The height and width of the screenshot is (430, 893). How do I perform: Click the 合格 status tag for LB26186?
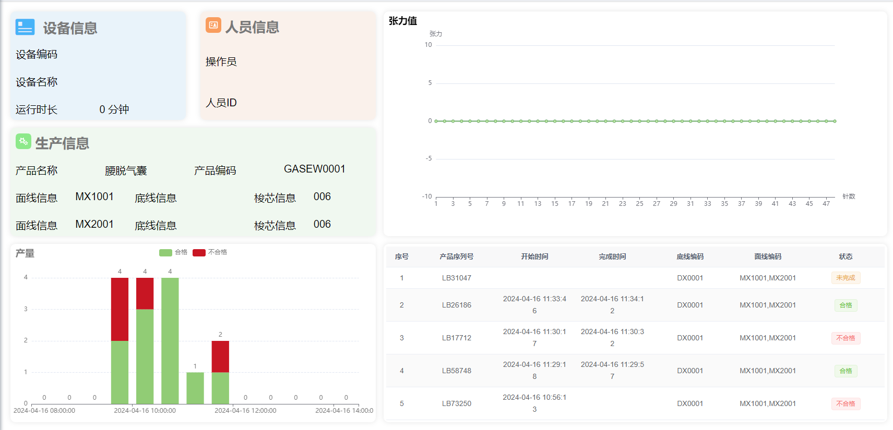[x=846, y=305]
